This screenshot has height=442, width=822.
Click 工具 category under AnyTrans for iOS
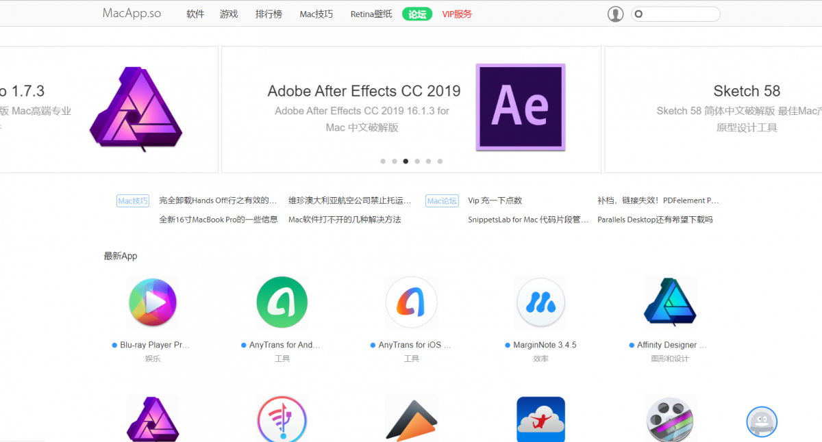tap(411, 359)
